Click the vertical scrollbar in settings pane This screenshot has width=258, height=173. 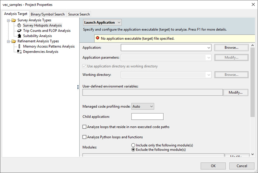coord(253,81)
